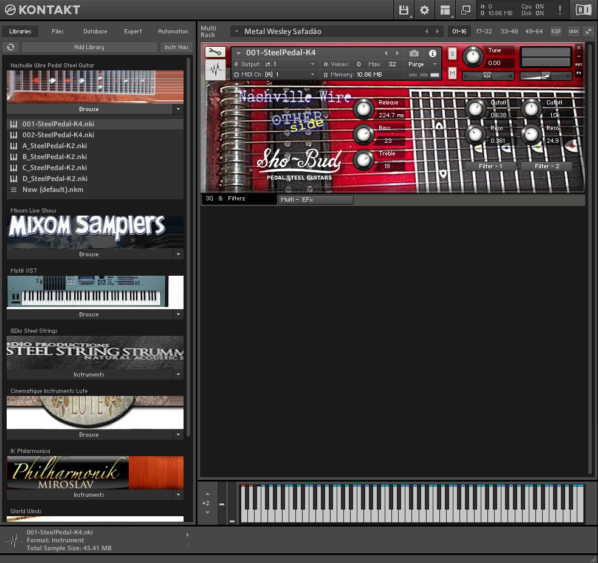Viewport: 598px width, 563px height.
Task: Open 002-SteelPedal-K4.nki instrument
Action: coord(95,135)
